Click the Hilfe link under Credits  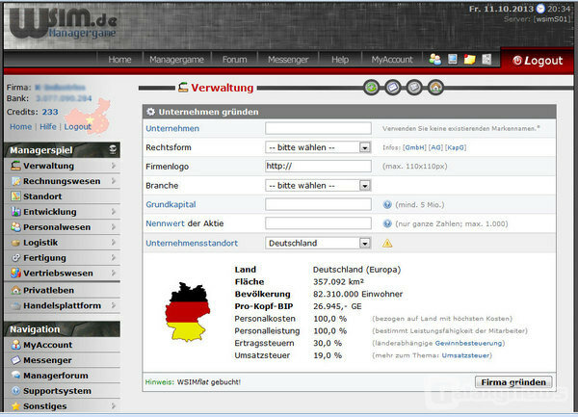[x=48, y=127]
